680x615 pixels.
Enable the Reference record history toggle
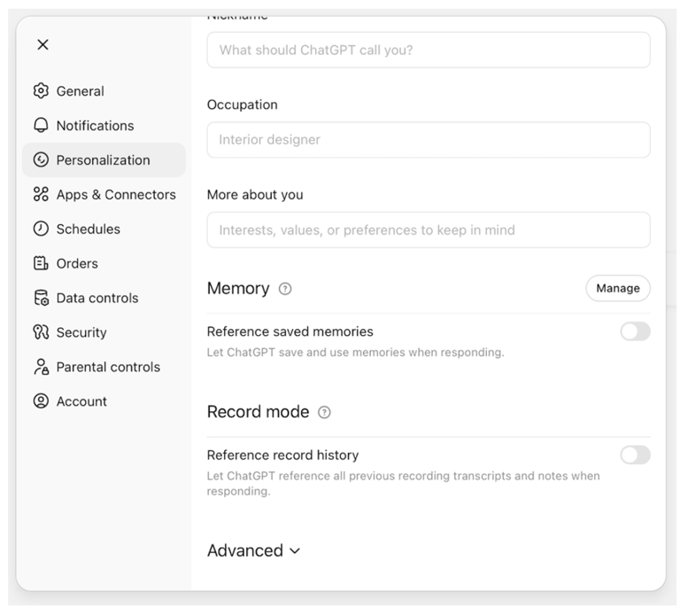point(635,455)
